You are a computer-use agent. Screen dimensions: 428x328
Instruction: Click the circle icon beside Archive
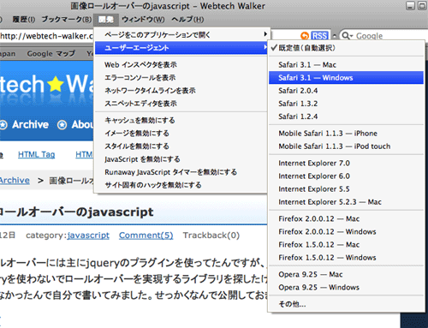(3, 125)
